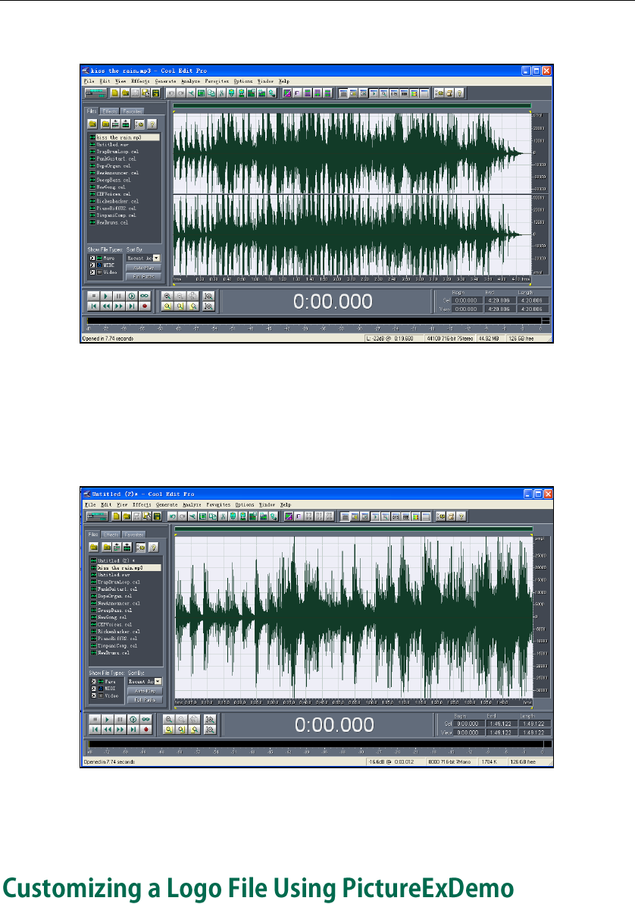Open File menu in kiss the rain.mp3 window
635x904 pixels.
coord(89,81)
